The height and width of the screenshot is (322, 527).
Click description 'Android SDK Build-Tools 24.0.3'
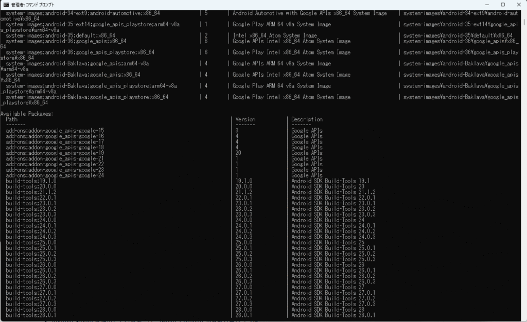pyautogui.click(x=333, y=237)
